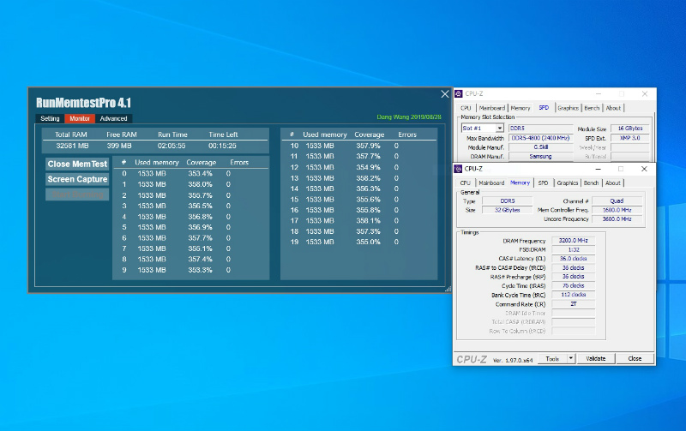This screenshot has height=431, width=686.
Task: Click the CPU-Z logo icon in the Memory window title bar
Action: point(459,169)
